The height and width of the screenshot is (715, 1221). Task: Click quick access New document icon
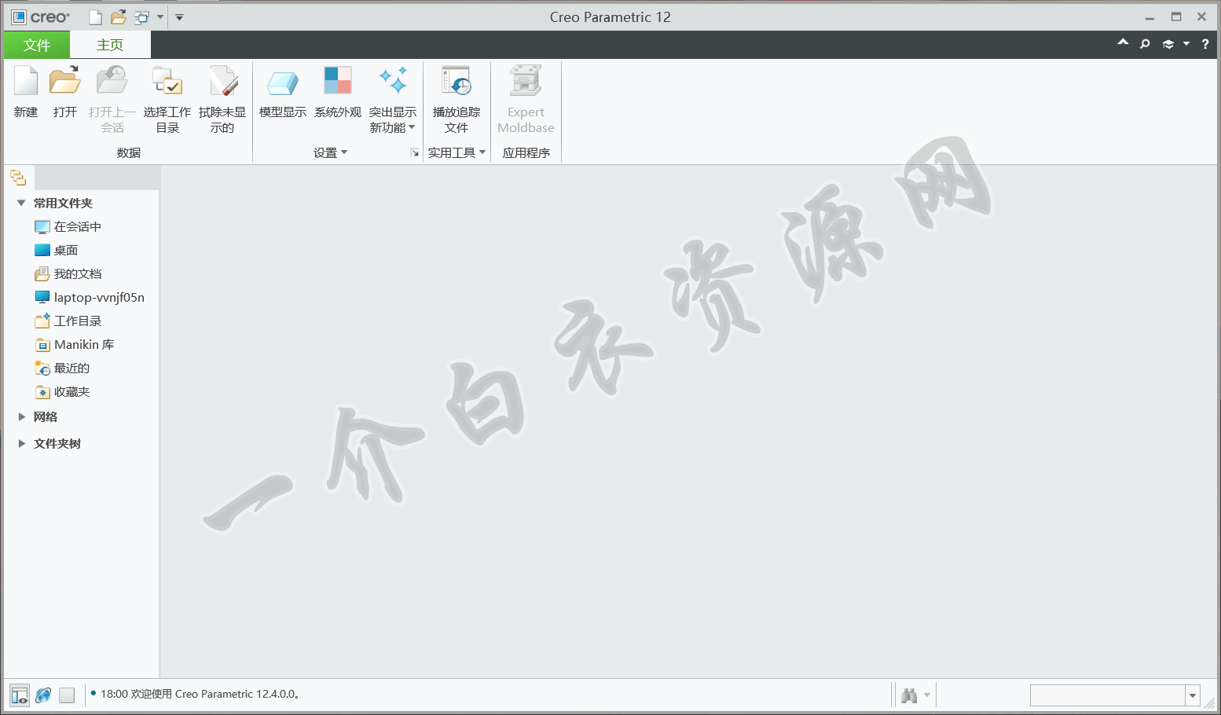[x=95, y=17]
